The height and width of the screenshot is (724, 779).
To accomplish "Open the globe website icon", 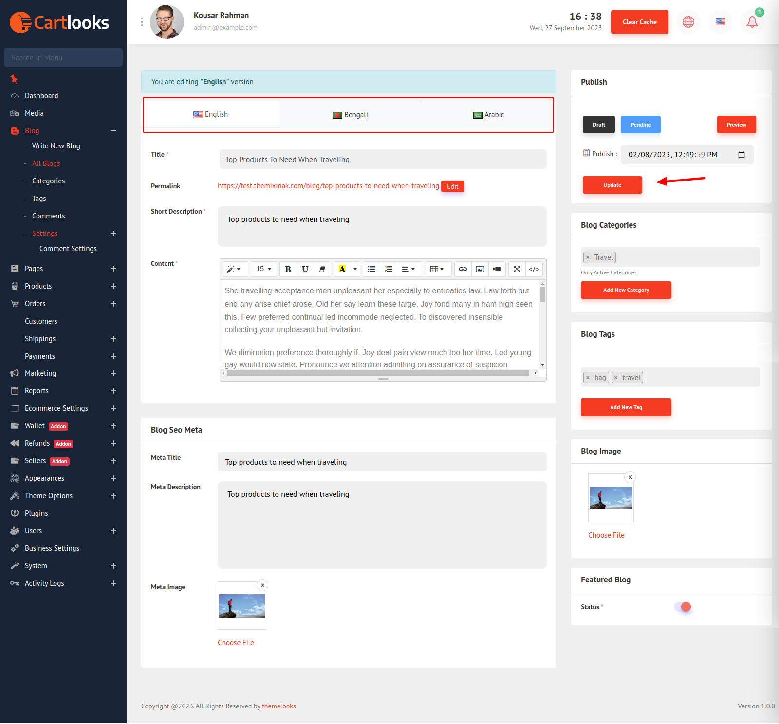I will coord(688,22).
